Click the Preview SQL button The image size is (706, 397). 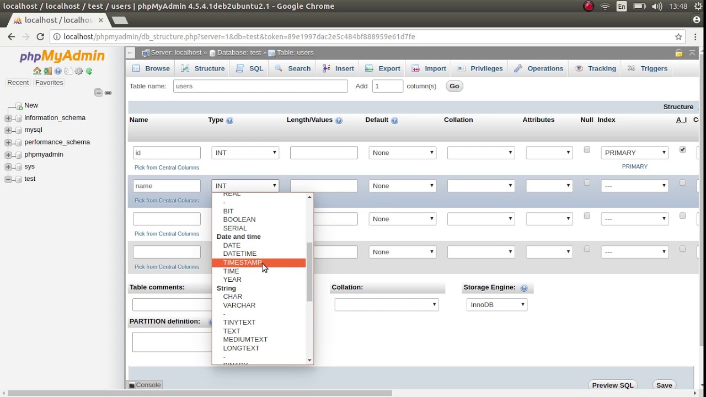(x=613, y=385)
